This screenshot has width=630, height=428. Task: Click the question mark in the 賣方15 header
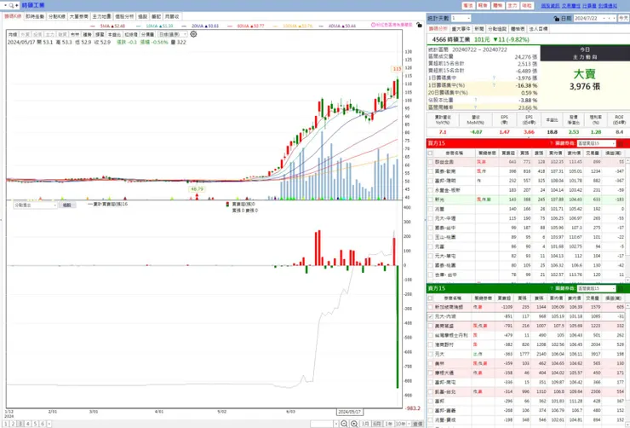click(552, 288)
